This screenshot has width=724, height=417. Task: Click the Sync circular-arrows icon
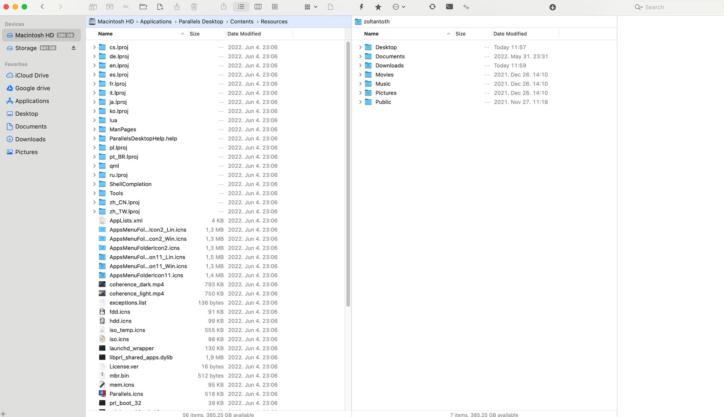(432, 7)
